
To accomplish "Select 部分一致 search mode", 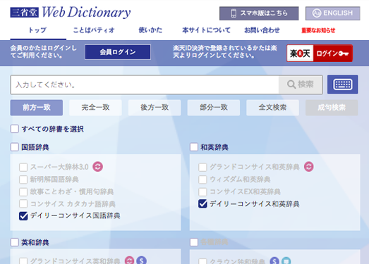I will [x=214, y=108].
